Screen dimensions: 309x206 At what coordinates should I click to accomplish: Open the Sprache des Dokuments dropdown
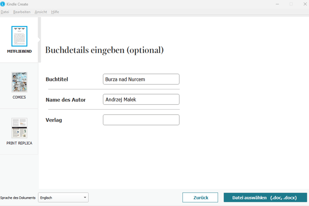(63, 198)
